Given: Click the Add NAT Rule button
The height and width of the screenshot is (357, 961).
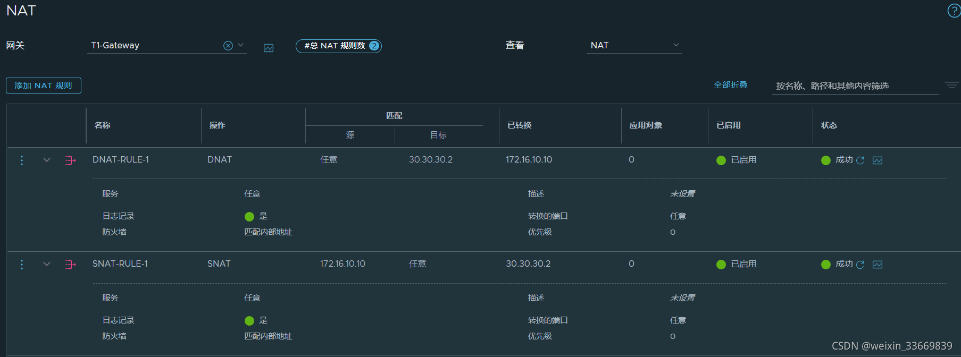Looking at the screenshot, I should (x=44, y=86).
